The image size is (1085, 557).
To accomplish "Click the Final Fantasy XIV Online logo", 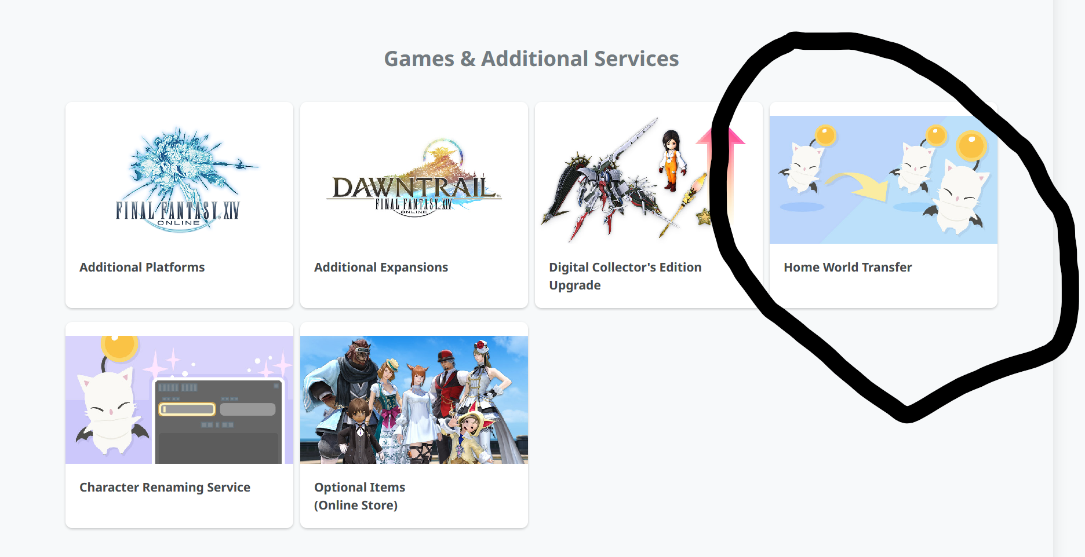I will (x=179, y=180).
